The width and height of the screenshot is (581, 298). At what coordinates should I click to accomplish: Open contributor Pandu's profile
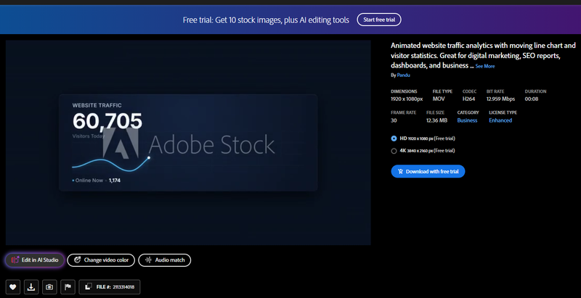(x=404, y=75)
